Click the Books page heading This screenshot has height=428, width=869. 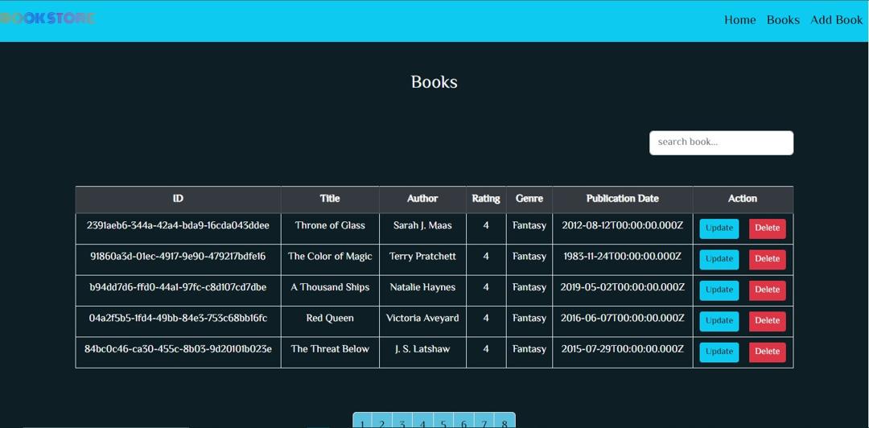click(x=434, y=82)
